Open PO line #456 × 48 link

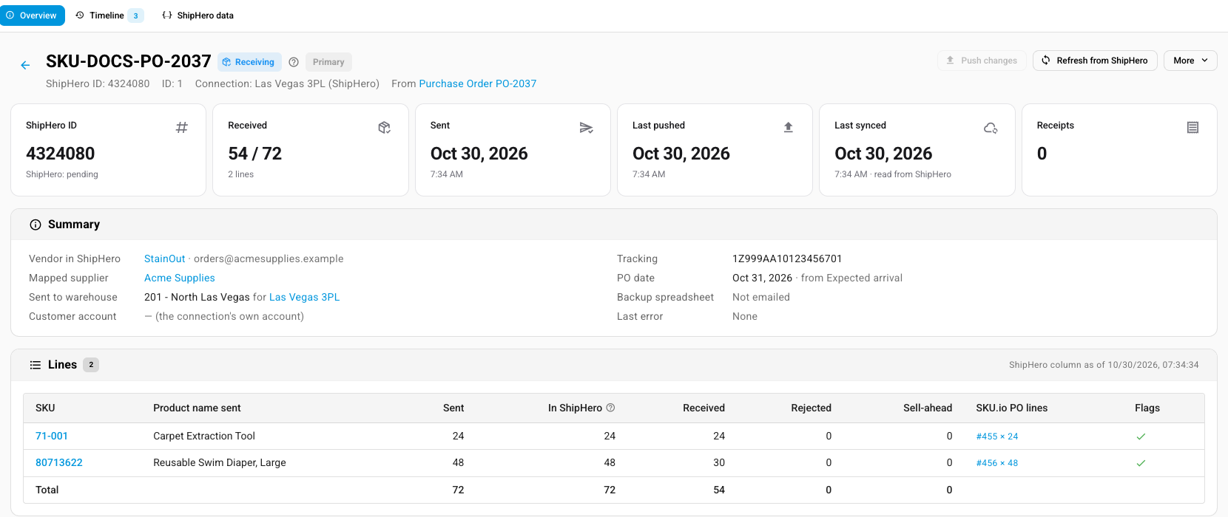(997, 463)
